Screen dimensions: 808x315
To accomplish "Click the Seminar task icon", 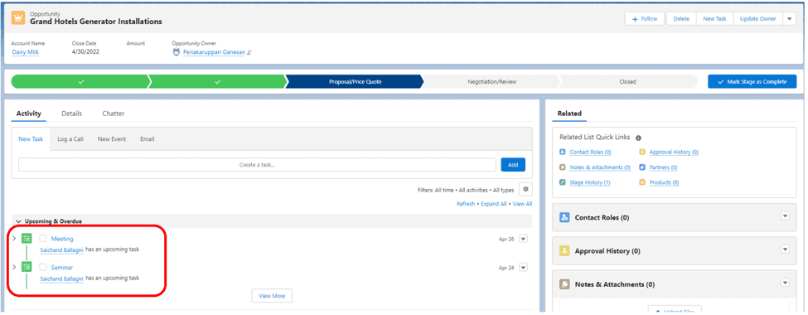I will 27,267.
